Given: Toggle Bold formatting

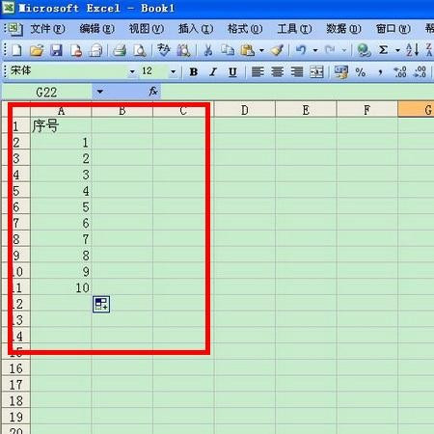Looking at the screenshot, I should 194,72.
